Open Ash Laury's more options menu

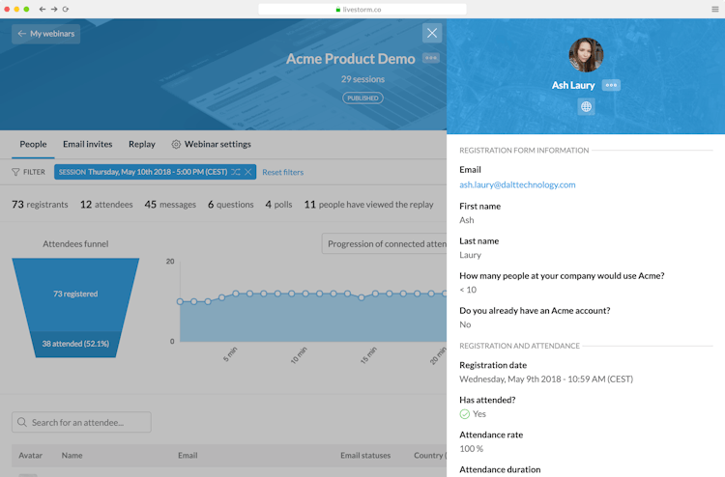611,85
